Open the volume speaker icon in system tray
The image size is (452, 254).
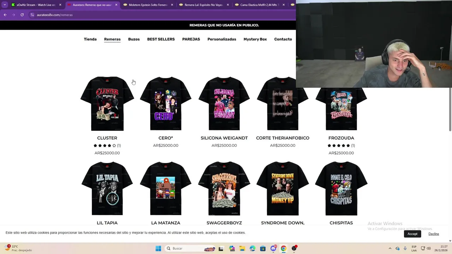[x=429, y=248]
